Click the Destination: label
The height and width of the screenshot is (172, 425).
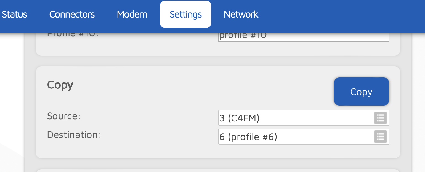(74, 135)
